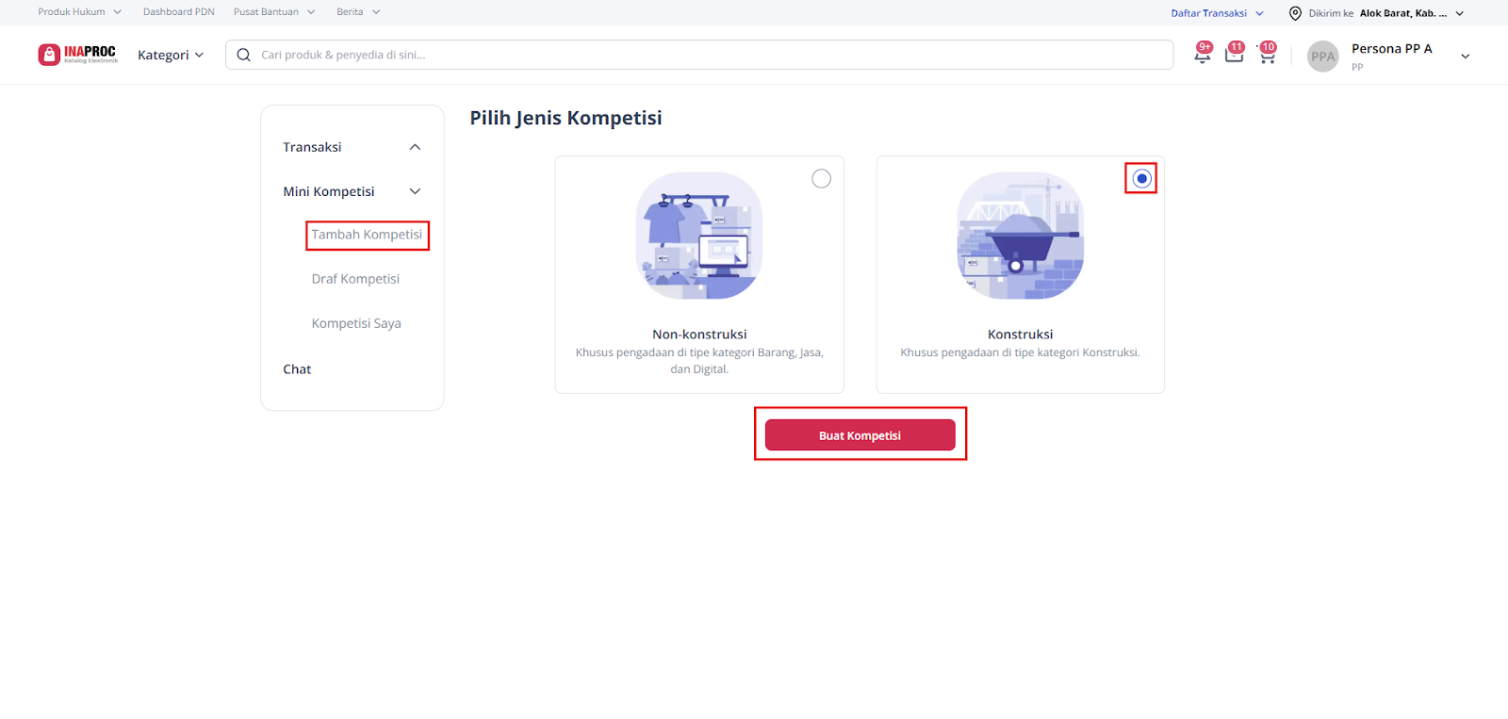The height and width of the screenshot is (719, 1508).
Task: Select the Non-konstruksi radio button
Action: [821, 179]
